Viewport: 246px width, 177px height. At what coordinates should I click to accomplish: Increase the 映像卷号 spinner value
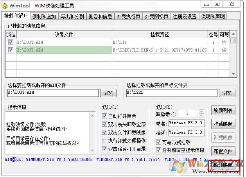point(201,112)
